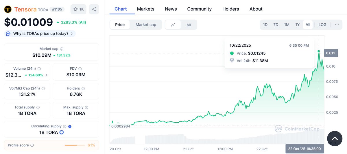Click Total supply info icon
The height and width of the screenshot is (154, 347).
coord(38,107)
